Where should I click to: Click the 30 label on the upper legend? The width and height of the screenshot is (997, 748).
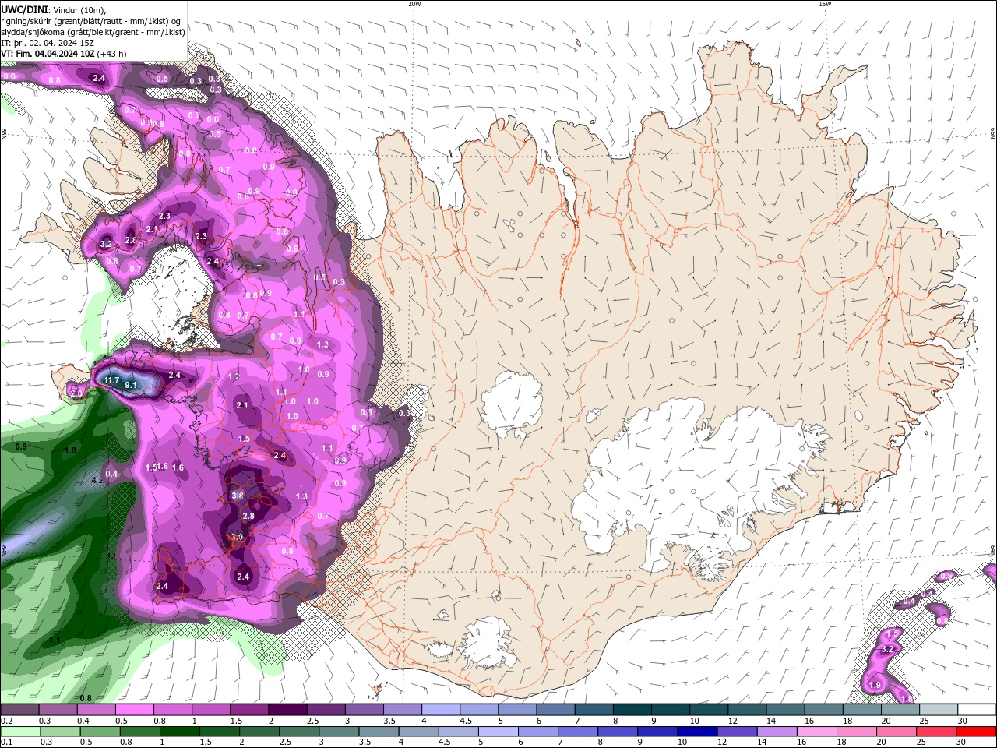(963, 721)
